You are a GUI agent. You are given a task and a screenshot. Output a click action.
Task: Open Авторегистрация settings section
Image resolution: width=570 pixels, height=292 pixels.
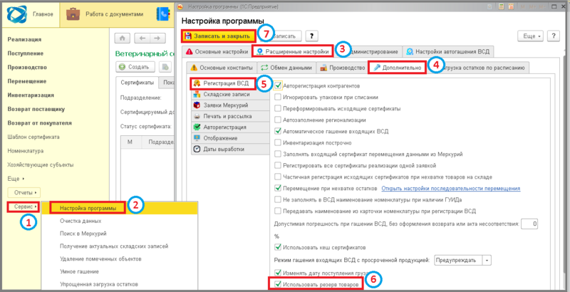point(224,127)
